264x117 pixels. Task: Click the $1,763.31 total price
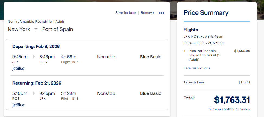coord(232,100)
